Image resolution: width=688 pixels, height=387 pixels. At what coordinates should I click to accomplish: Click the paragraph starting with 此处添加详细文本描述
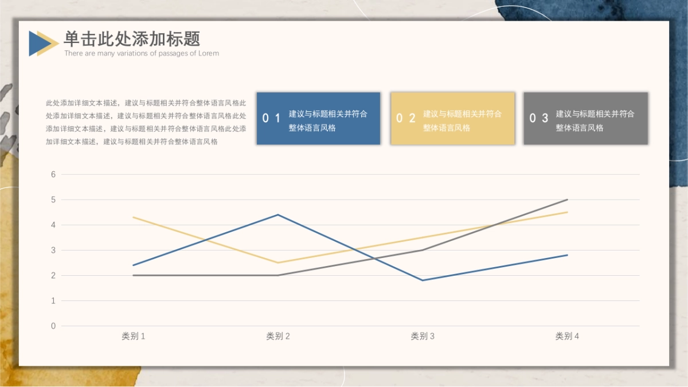tap(143, 120)
